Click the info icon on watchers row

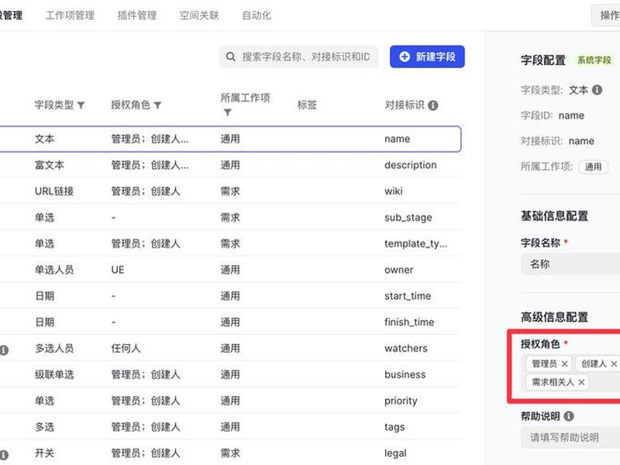4,350
